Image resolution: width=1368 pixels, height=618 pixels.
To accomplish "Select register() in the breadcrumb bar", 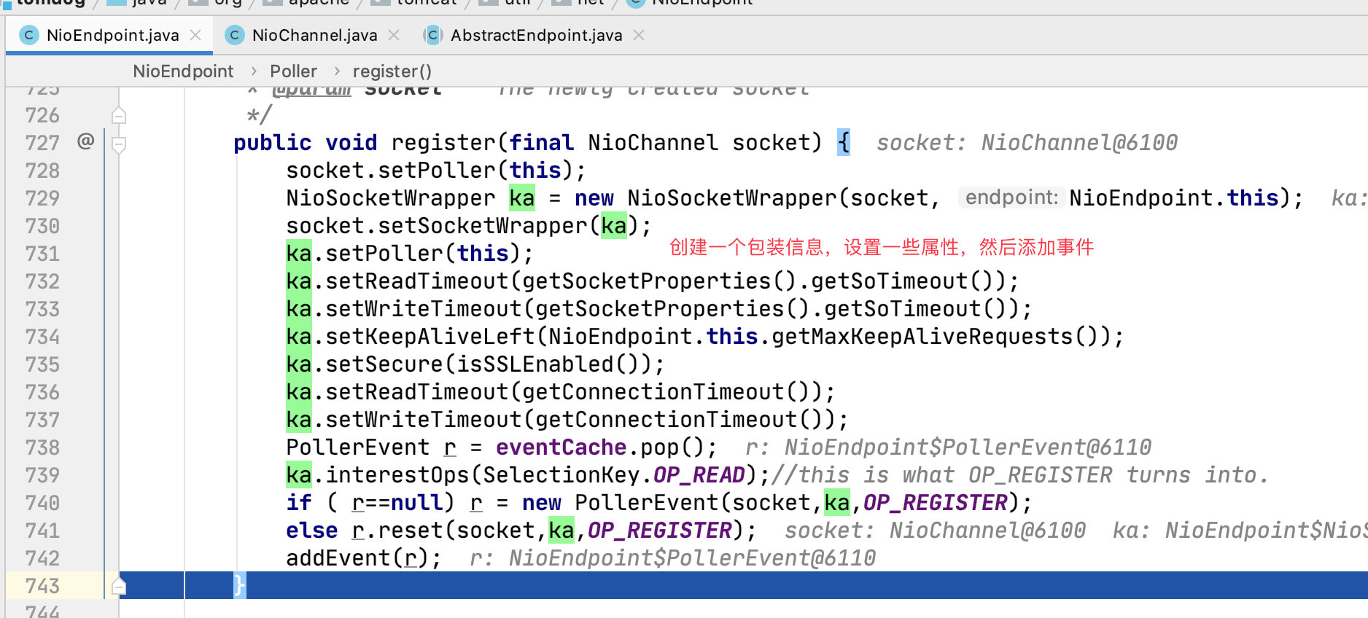I will pos(392,71).
